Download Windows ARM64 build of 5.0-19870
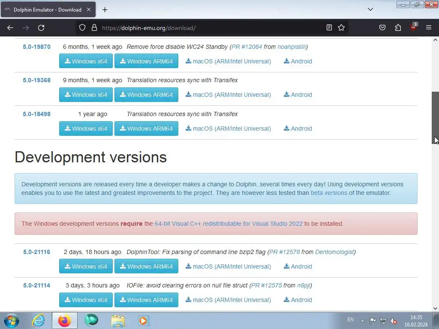The image size is (439, 329). coord(147,61)
